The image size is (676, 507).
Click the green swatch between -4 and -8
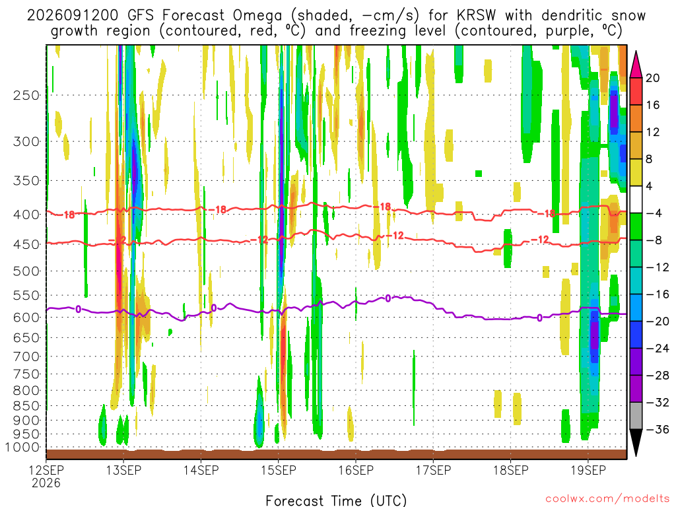(x=636, y=226)
